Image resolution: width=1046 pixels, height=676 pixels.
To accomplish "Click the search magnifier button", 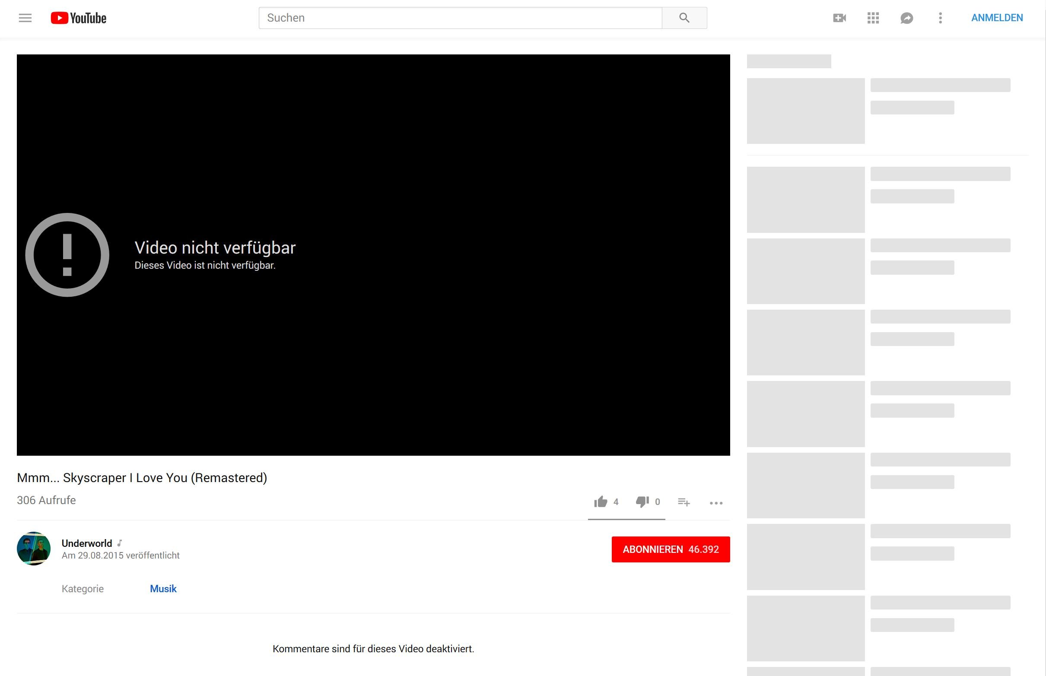I will [x=684, y=18].
